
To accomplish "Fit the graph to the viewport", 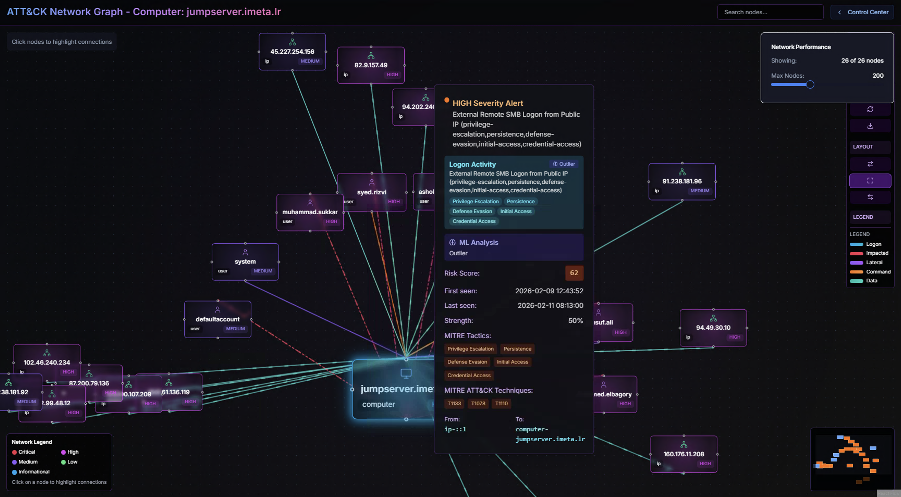I will coord(870,181).
